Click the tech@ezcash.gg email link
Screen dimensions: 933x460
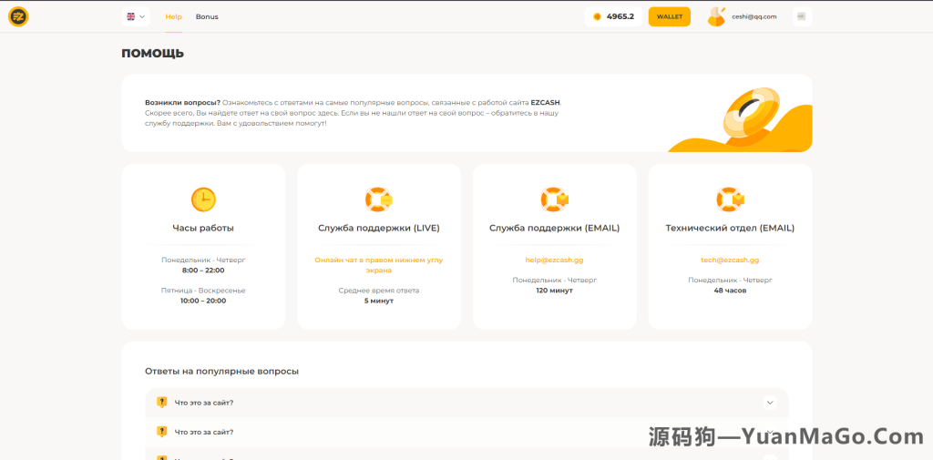730,260
